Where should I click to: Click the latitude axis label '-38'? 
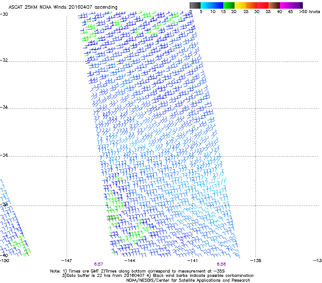[x=4, y=205]
